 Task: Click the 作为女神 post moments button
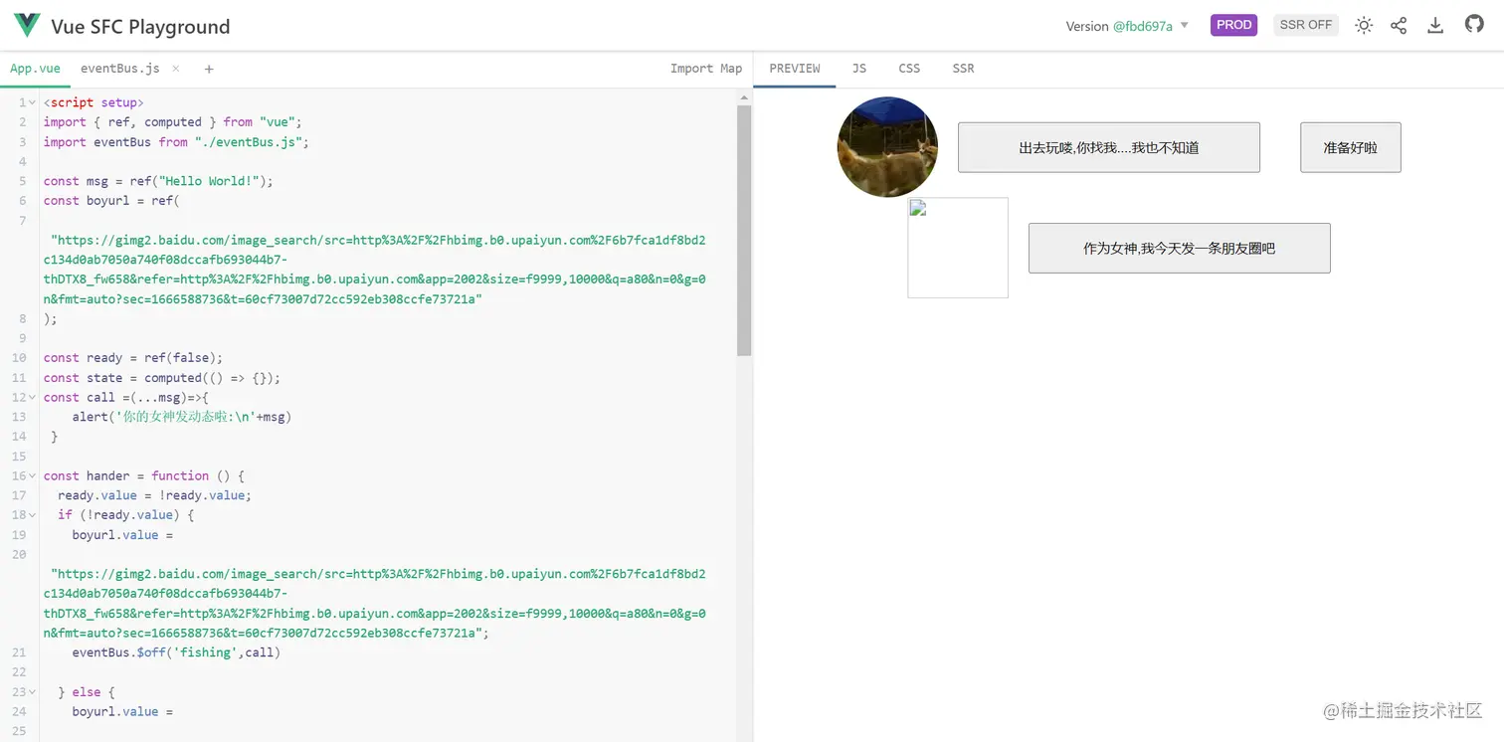coord(1180,248)
